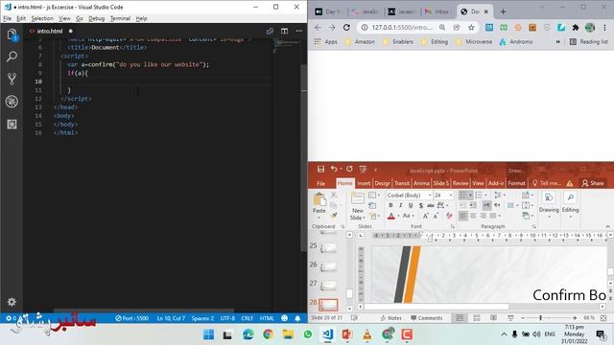Click Port : 5500 in VS Code status bar
This screenshot has width=614, height=345.
pos(132,318)
